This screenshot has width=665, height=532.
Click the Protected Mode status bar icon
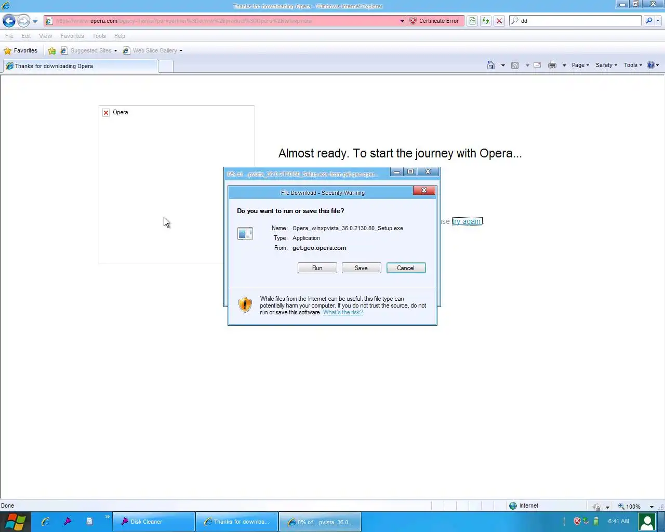tap(596, 507)
